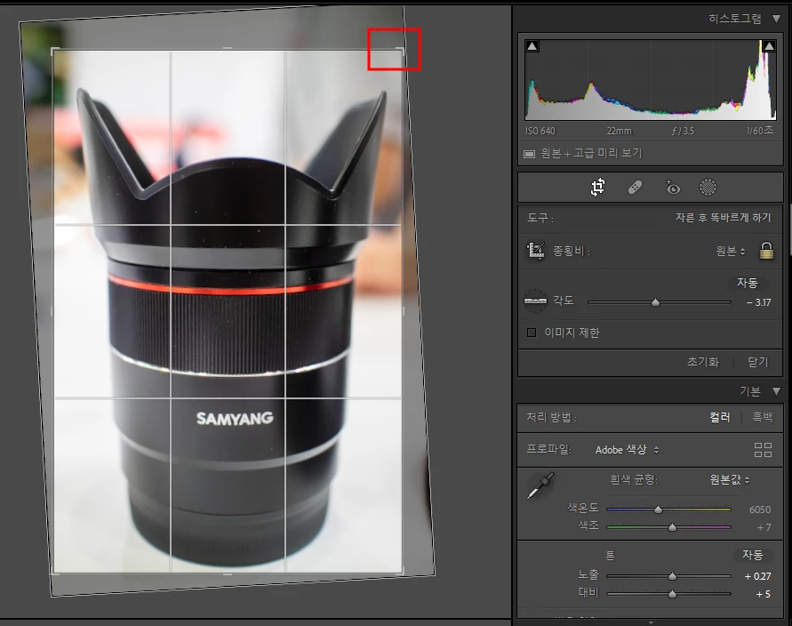
Task: Select the Red Eye Correction tool
Action: 673,188
